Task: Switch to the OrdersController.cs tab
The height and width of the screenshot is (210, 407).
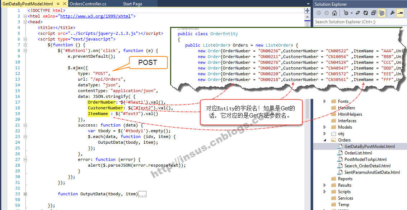Action: coord(88,4)
